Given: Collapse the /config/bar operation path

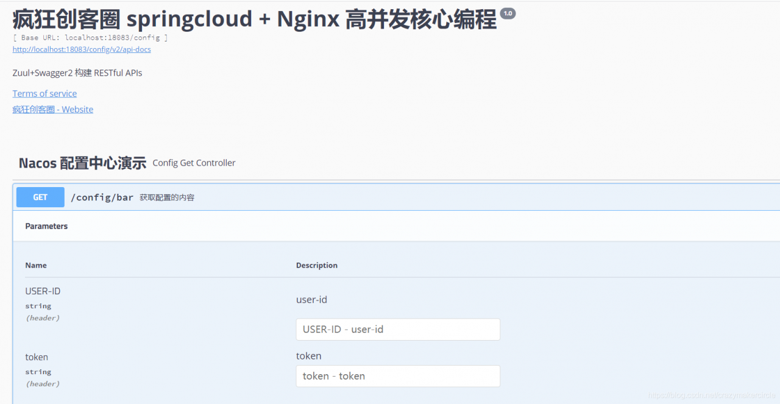Looking at the screenshot, I should [x=102, y=197].
